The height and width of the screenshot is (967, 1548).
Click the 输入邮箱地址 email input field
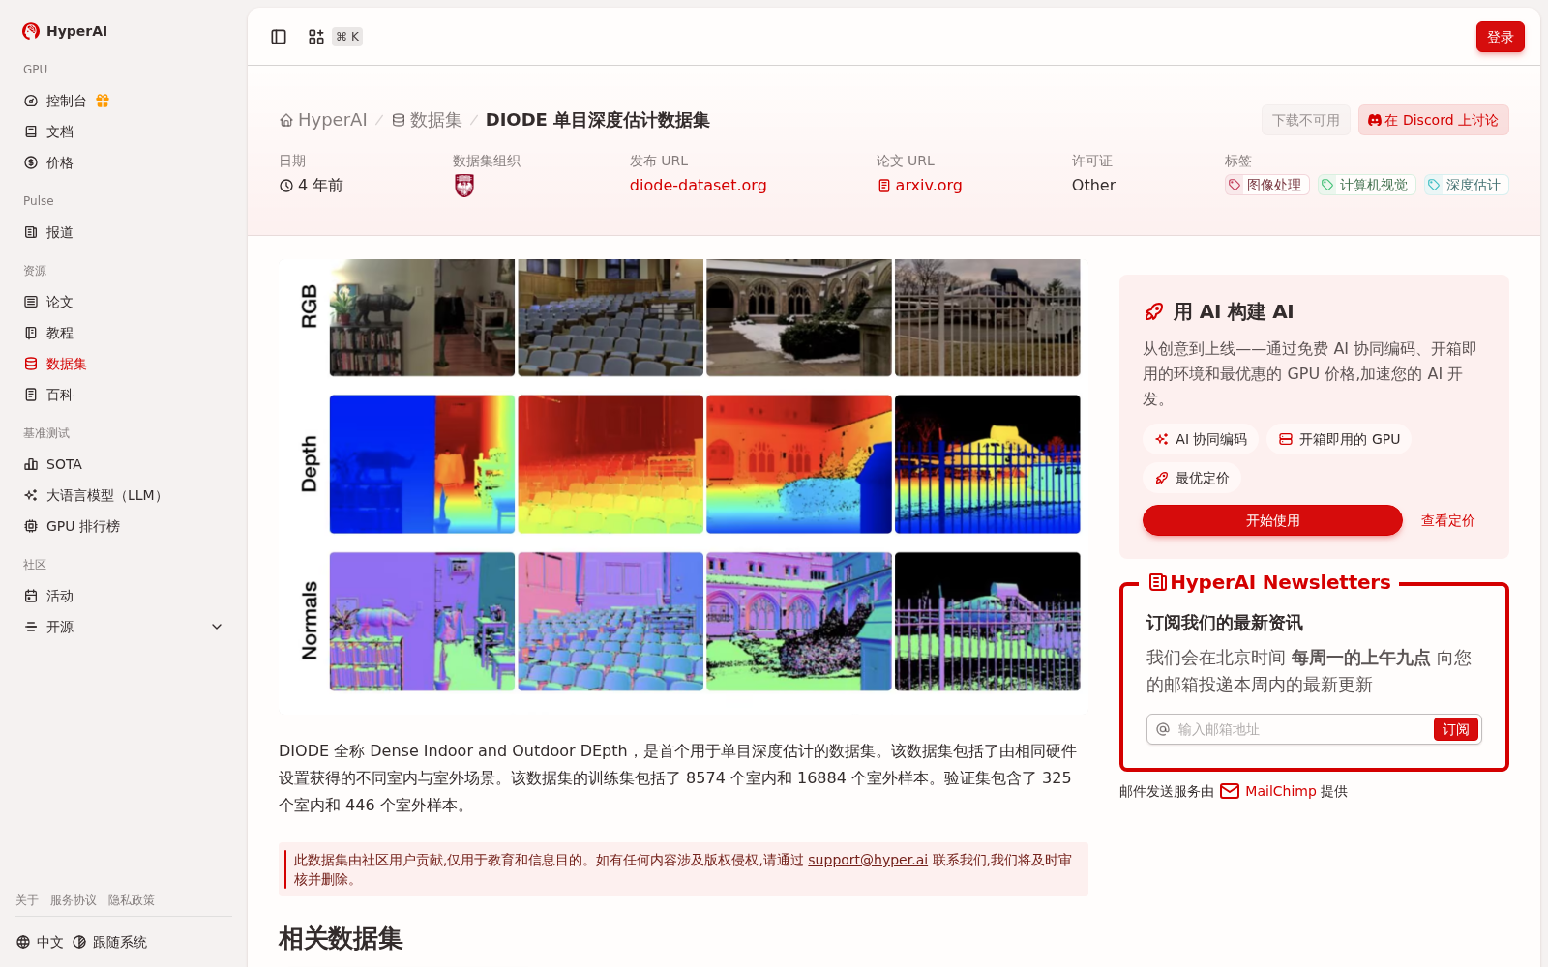(x=1302, y=729)
